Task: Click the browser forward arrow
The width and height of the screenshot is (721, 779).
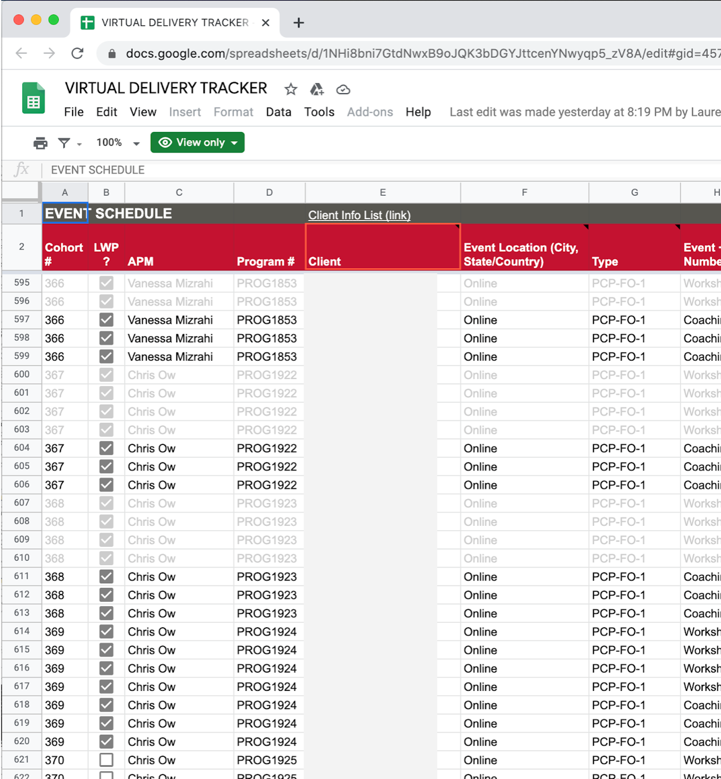Action: (x=49, y=53)
